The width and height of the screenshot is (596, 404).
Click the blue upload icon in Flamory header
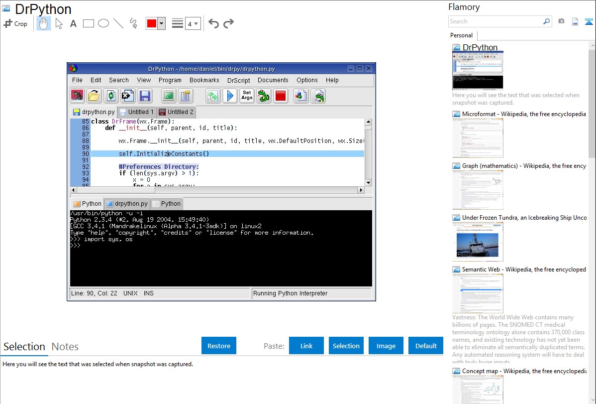pyautogui.click(x=589, y=22)
